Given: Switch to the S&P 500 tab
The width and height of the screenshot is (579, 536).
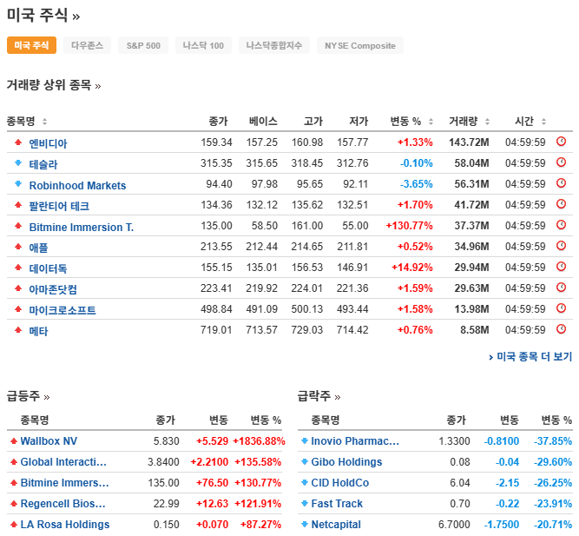Looking at the screenshot, I should tap(143, 45).
